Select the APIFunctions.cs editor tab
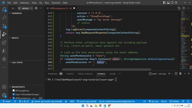 [x=61, y=8]
